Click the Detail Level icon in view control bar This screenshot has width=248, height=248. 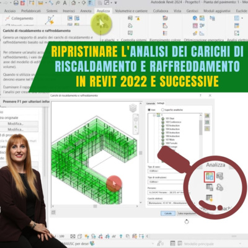point(73,236)
